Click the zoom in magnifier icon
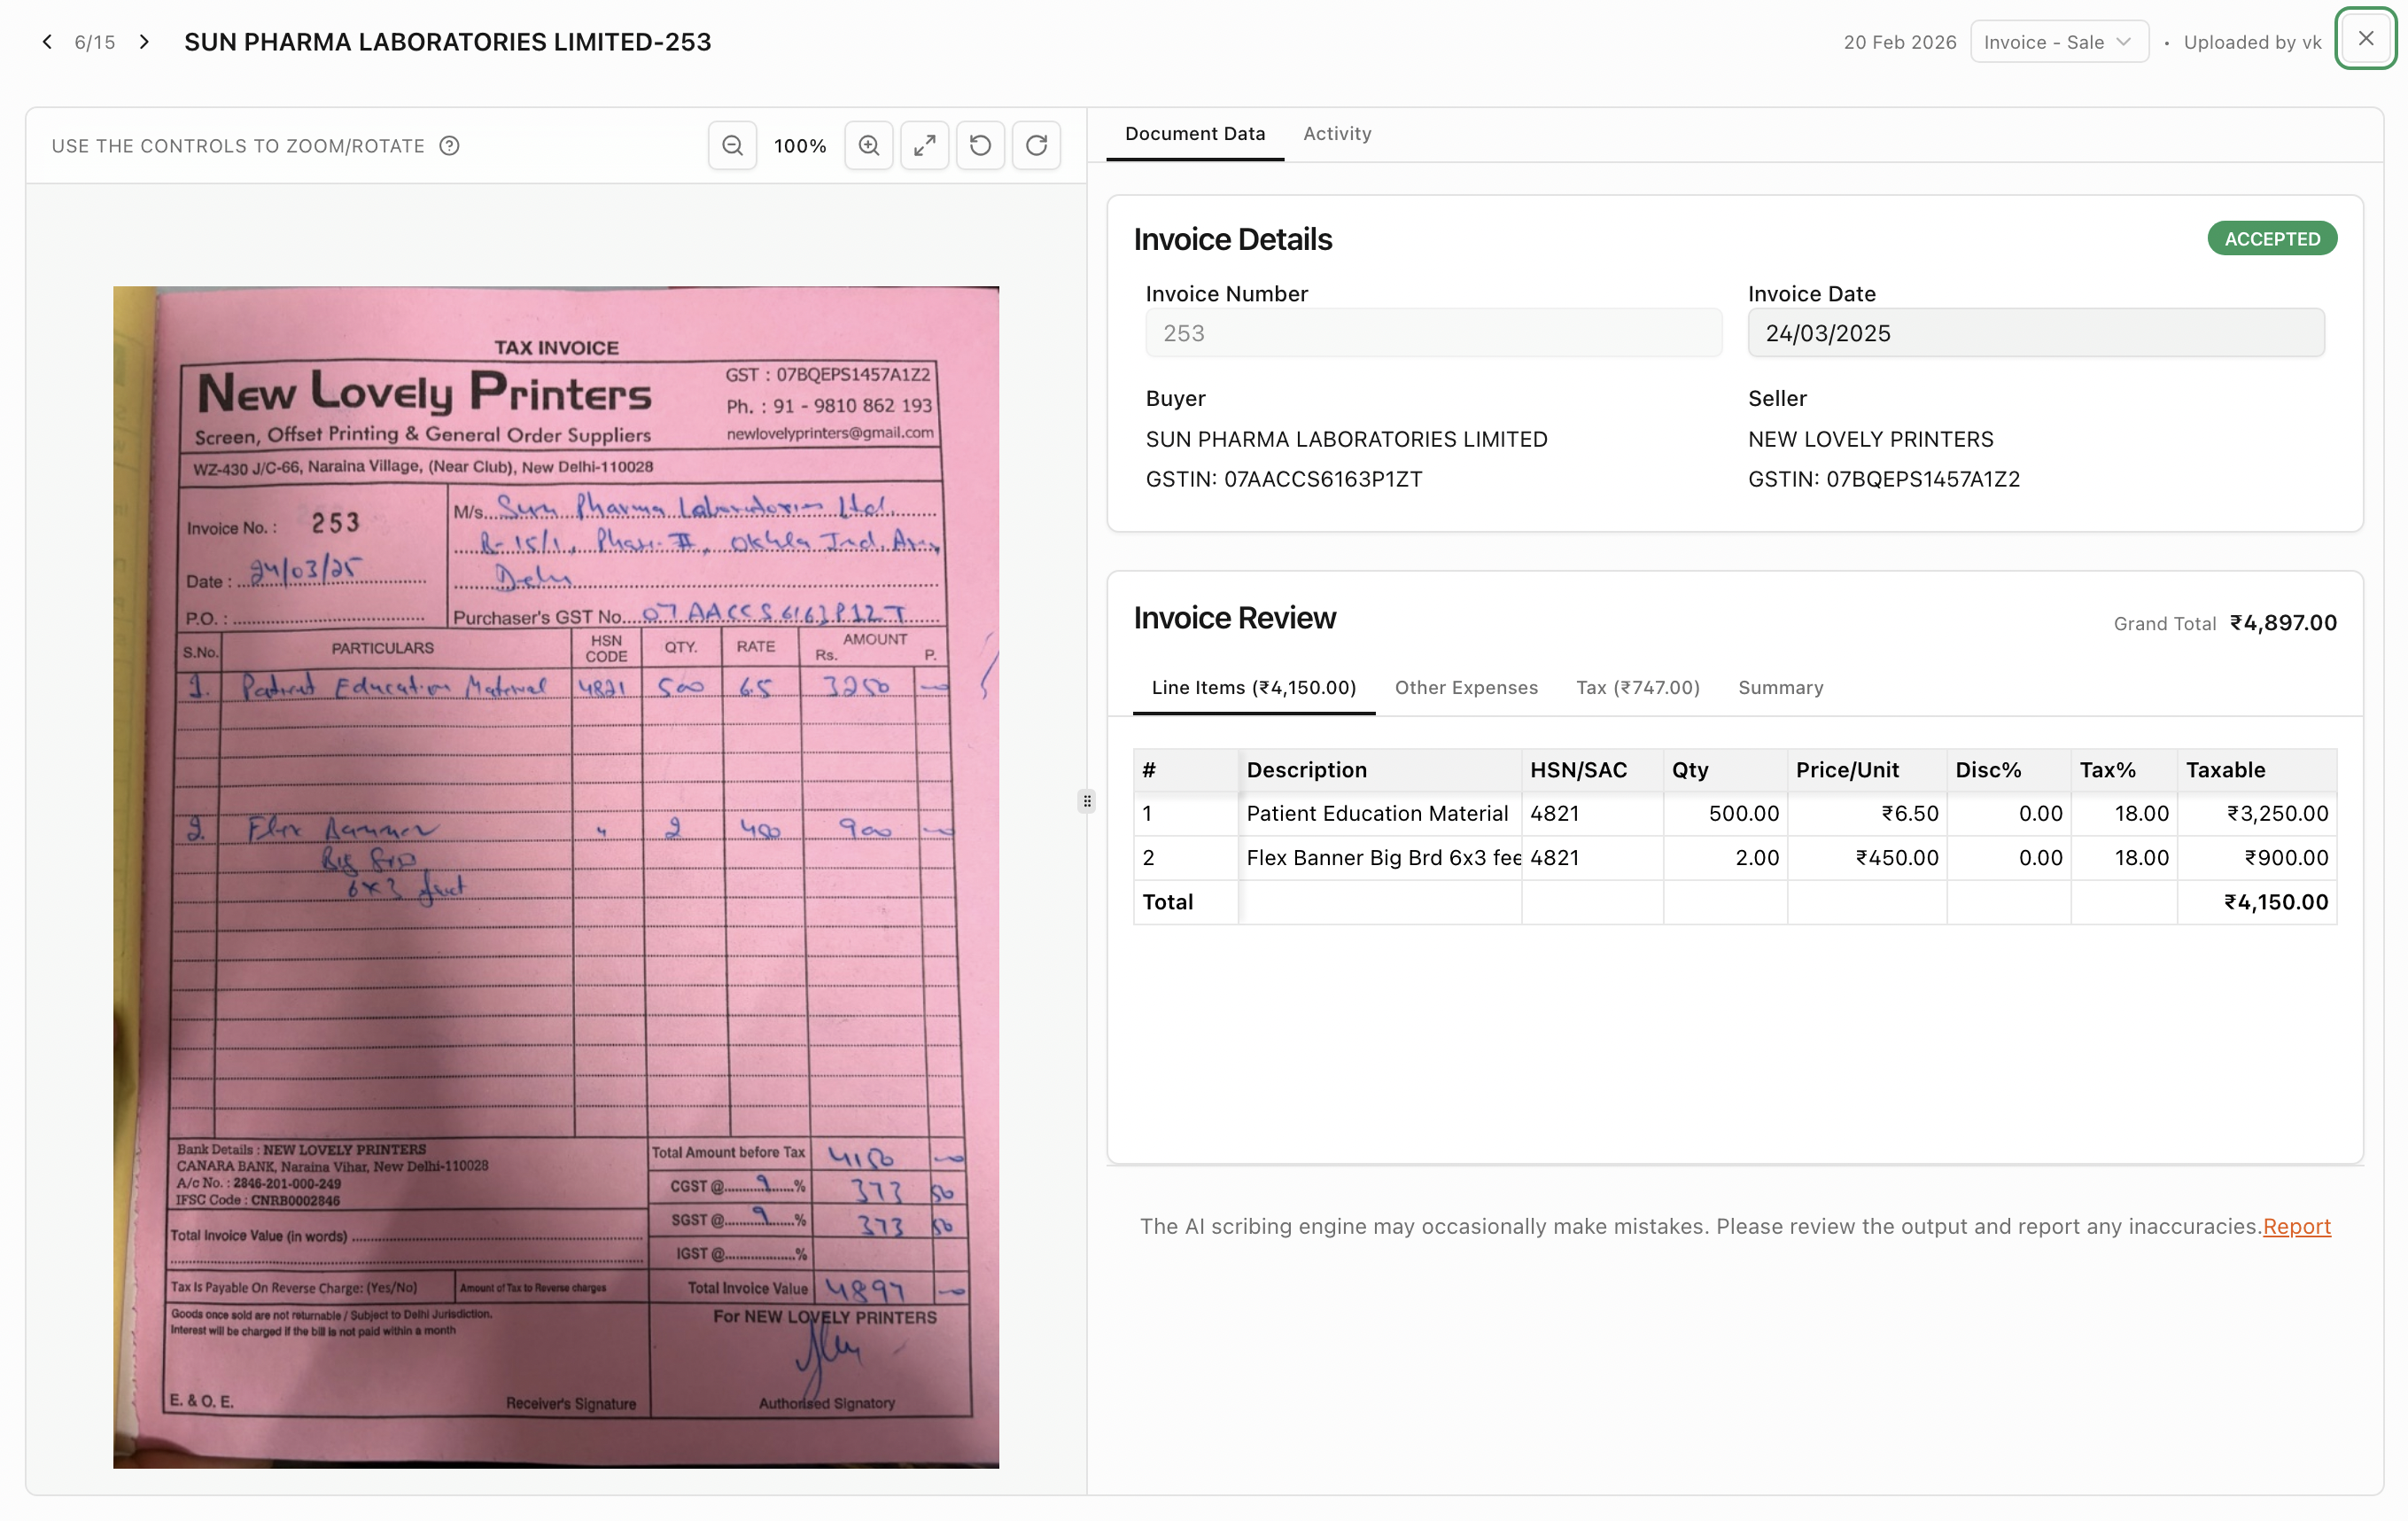 pyautogui.click(x=869, y=145)
